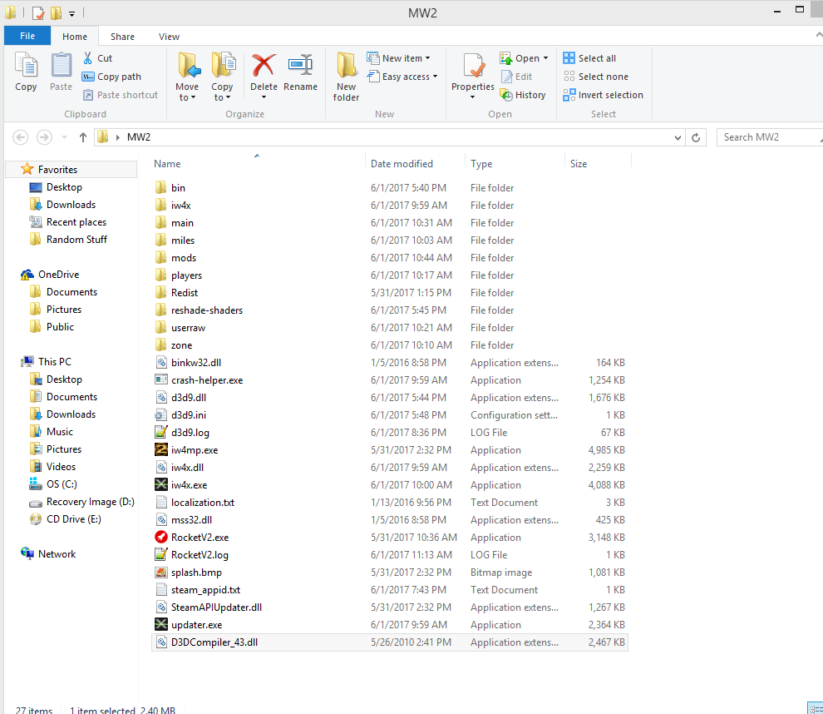Select the iw4x.exe application
Screen dimensions: 823x714
pos(189,485)
